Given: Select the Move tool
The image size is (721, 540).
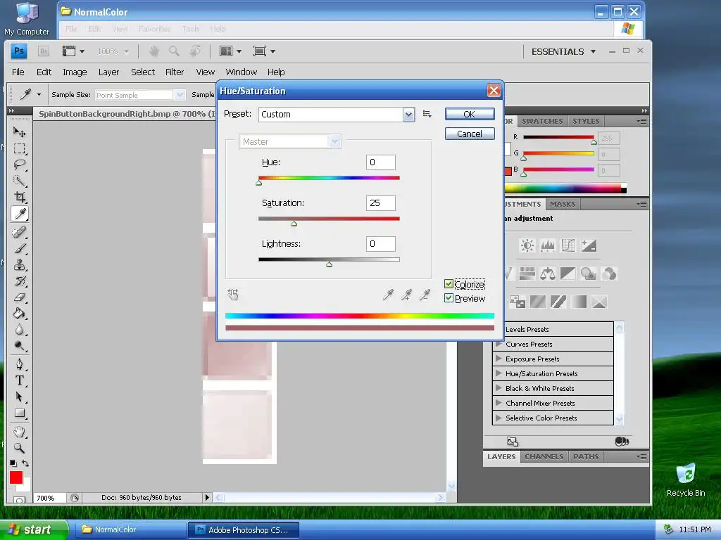Looking at the screenshot, I should pos(19,132).
